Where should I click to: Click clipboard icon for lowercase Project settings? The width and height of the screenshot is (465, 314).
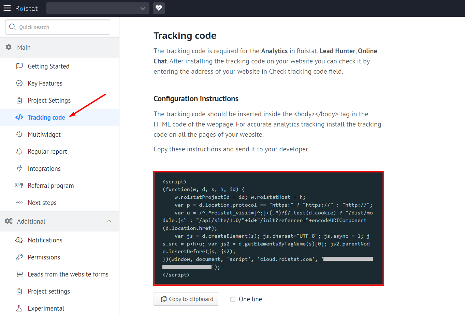click(x=19, y=291)
